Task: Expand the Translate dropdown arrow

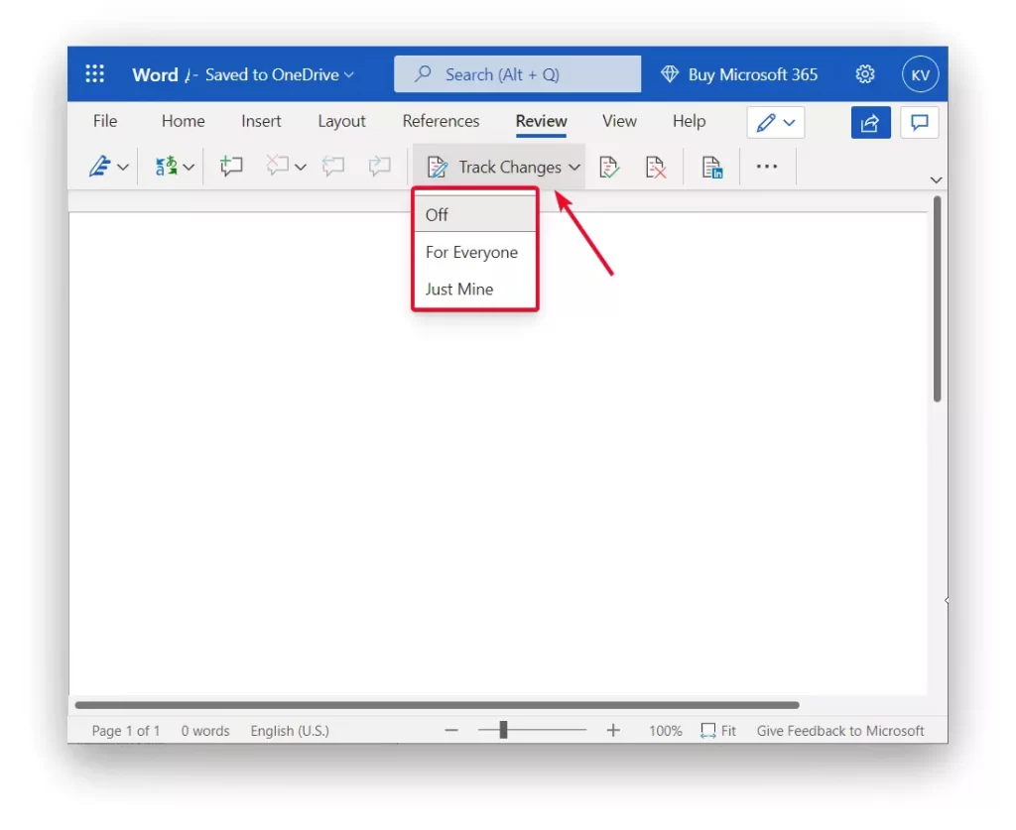Action: pyautogui.click(x=189, y=167)
